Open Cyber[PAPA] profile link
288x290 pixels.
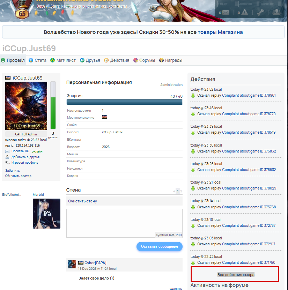95,263
